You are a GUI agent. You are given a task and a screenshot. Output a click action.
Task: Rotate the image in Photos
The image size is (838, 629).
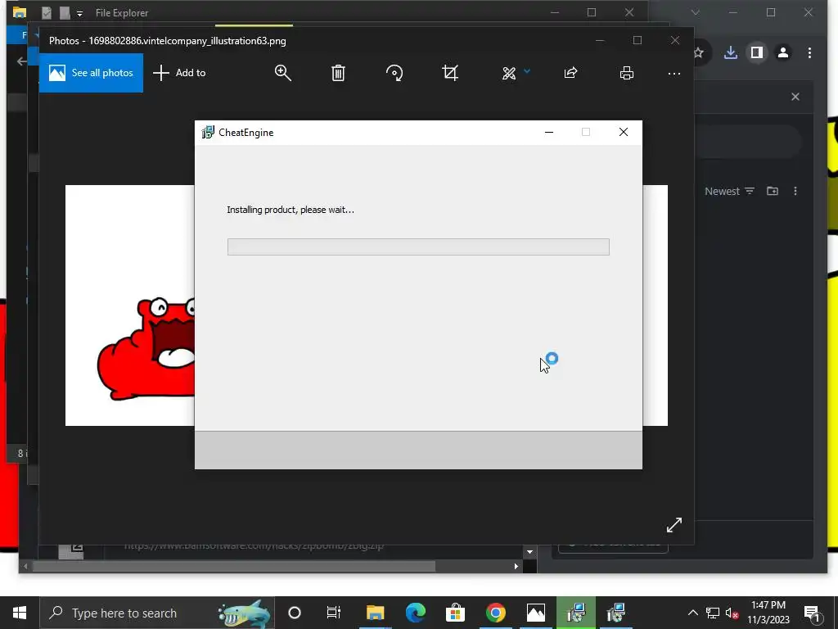pyautogui.click(x=394, y=73)
